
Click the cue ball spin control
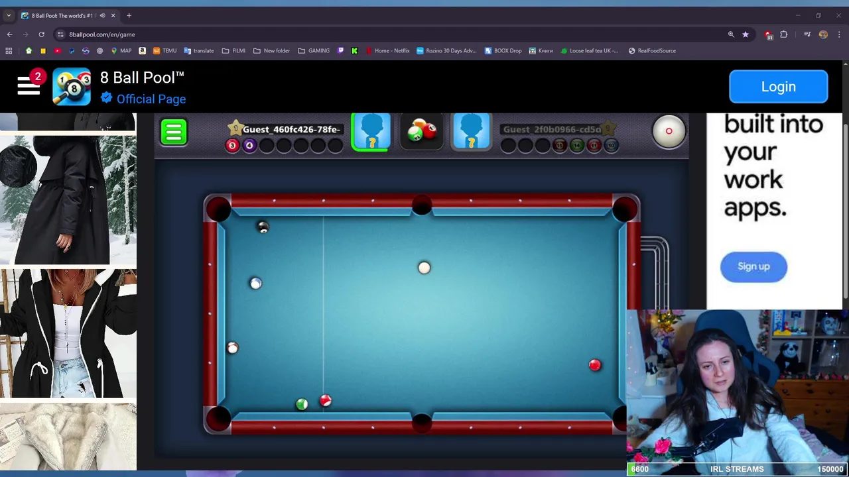click(x=669, y=131)
